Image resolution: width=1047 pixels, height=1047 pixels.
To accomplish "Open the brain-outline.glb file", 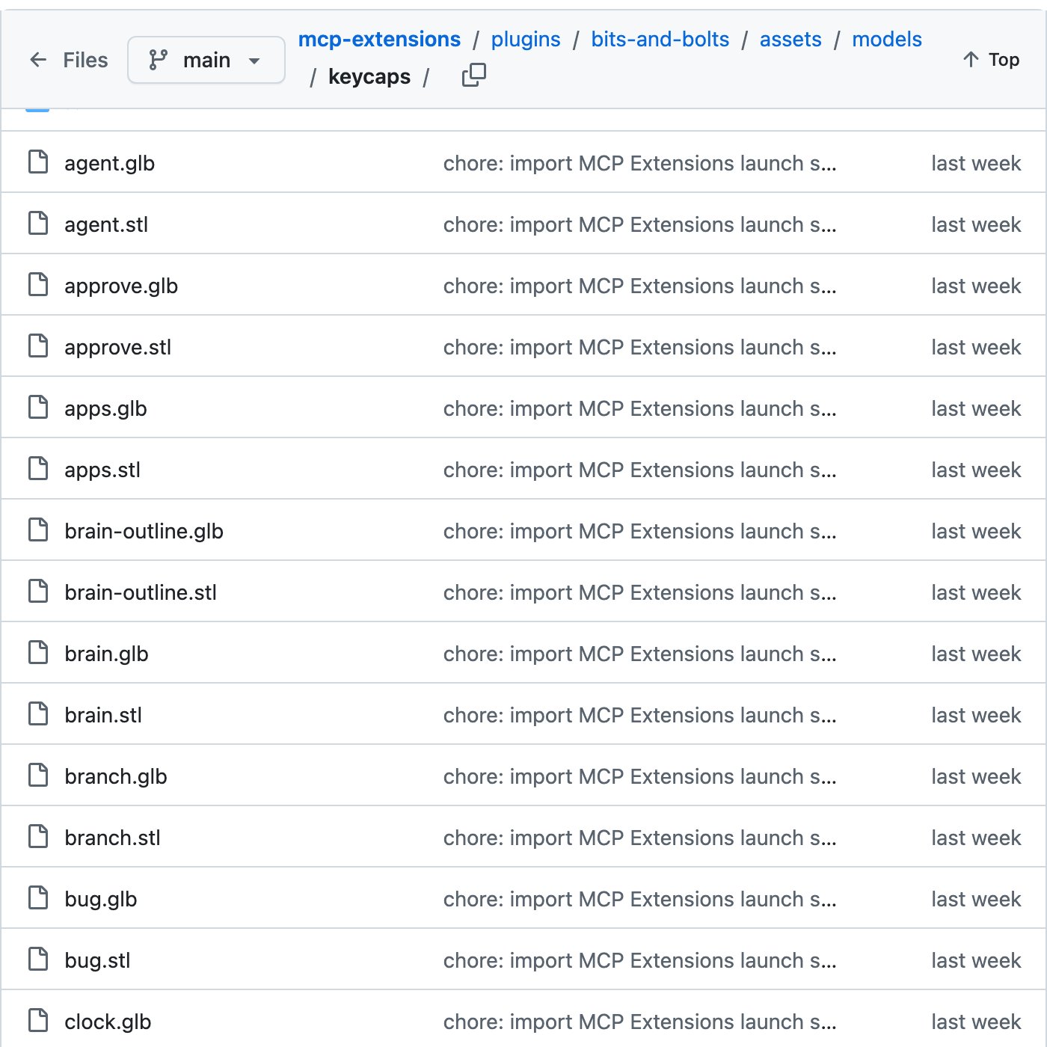I will click(144, 531).
